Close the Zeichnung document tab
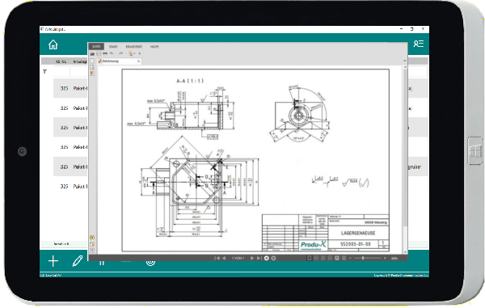The width and height of the screenshot is (485, 308). tap(138, 61)
